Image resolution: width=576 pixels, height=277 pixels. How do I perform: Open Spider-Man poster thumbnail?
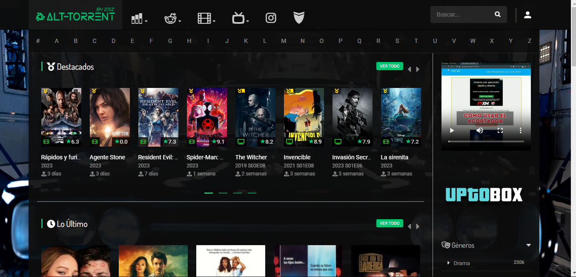[x=207, y=117]
